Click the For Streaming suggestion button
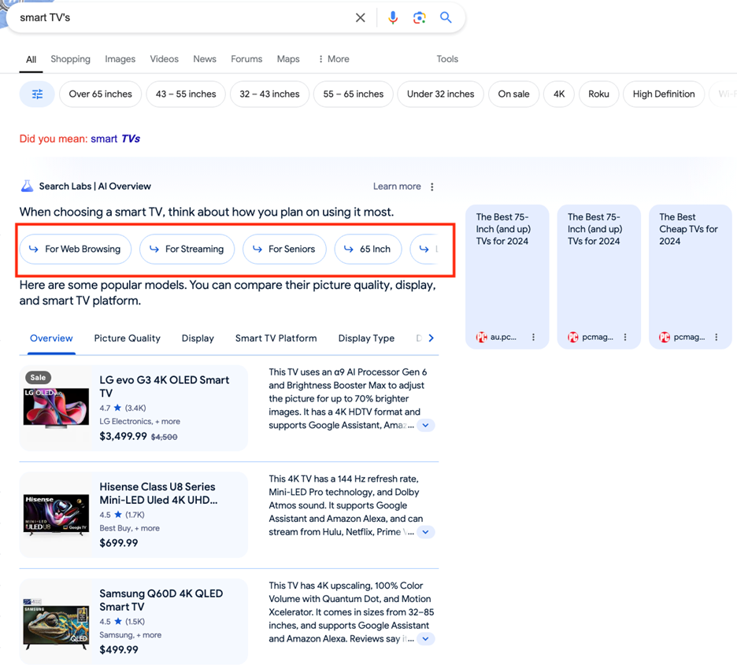Viewport: 737px width, 669px height. pos(187,249)
